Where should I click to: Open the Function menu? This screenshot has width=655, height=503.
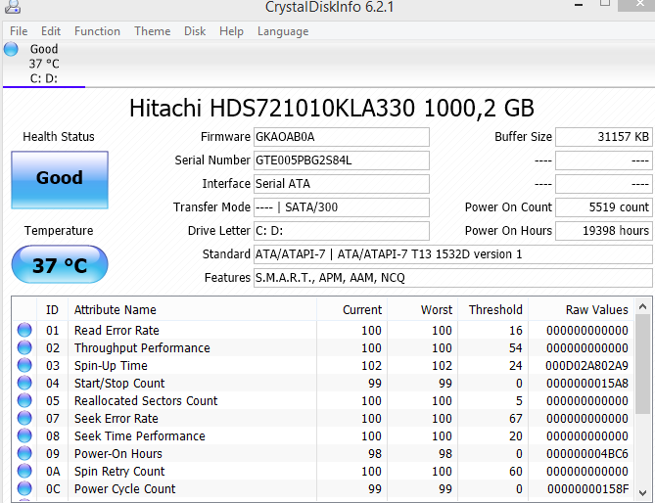point(97,31)
